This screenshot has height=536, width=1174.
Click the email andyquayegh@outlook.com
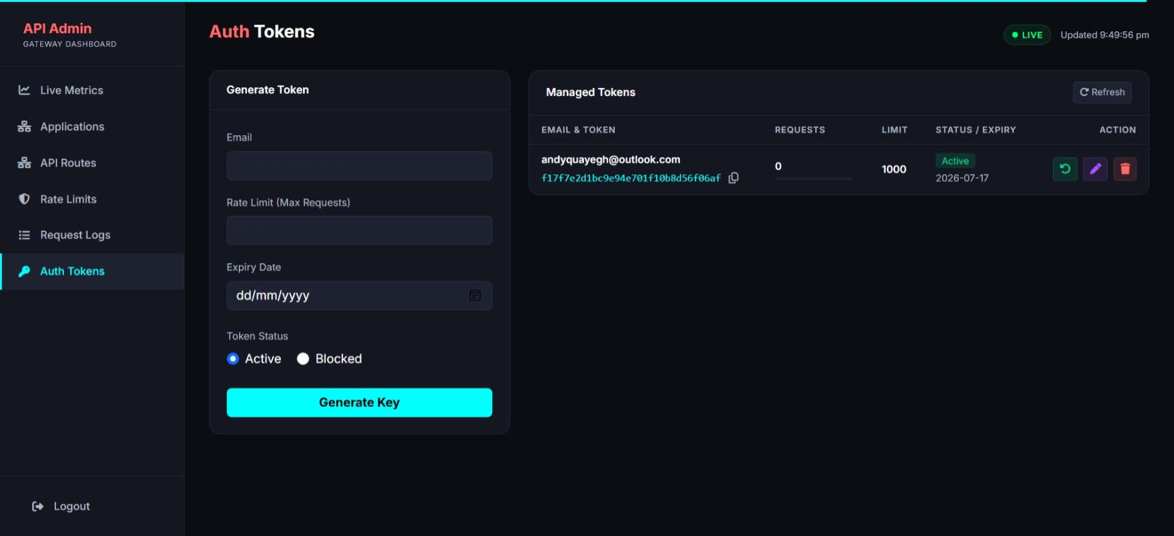(611, 160)
